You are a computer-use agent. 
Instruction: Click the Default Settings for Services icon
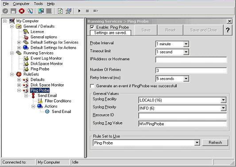coord(26,43)
